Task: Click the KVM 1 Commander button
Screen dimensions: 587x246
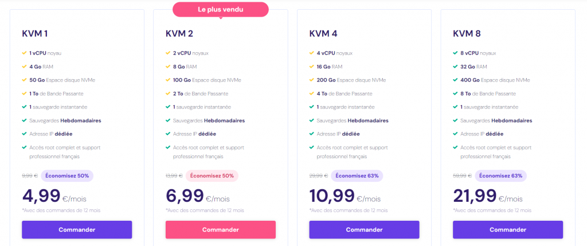Action: click(77, 229)
